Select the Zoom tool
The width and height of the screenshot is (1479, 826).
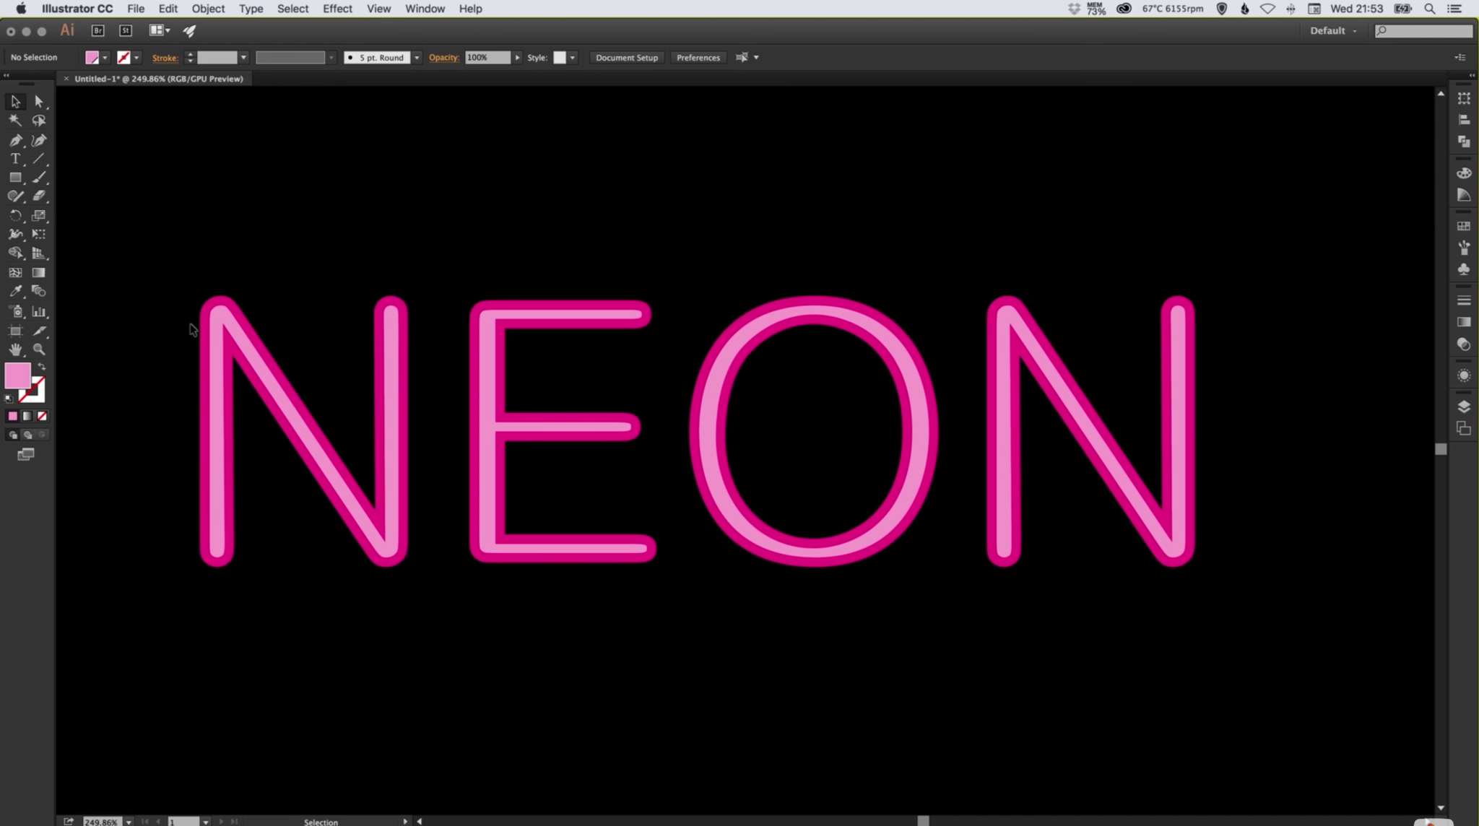(x=39, y=349)
